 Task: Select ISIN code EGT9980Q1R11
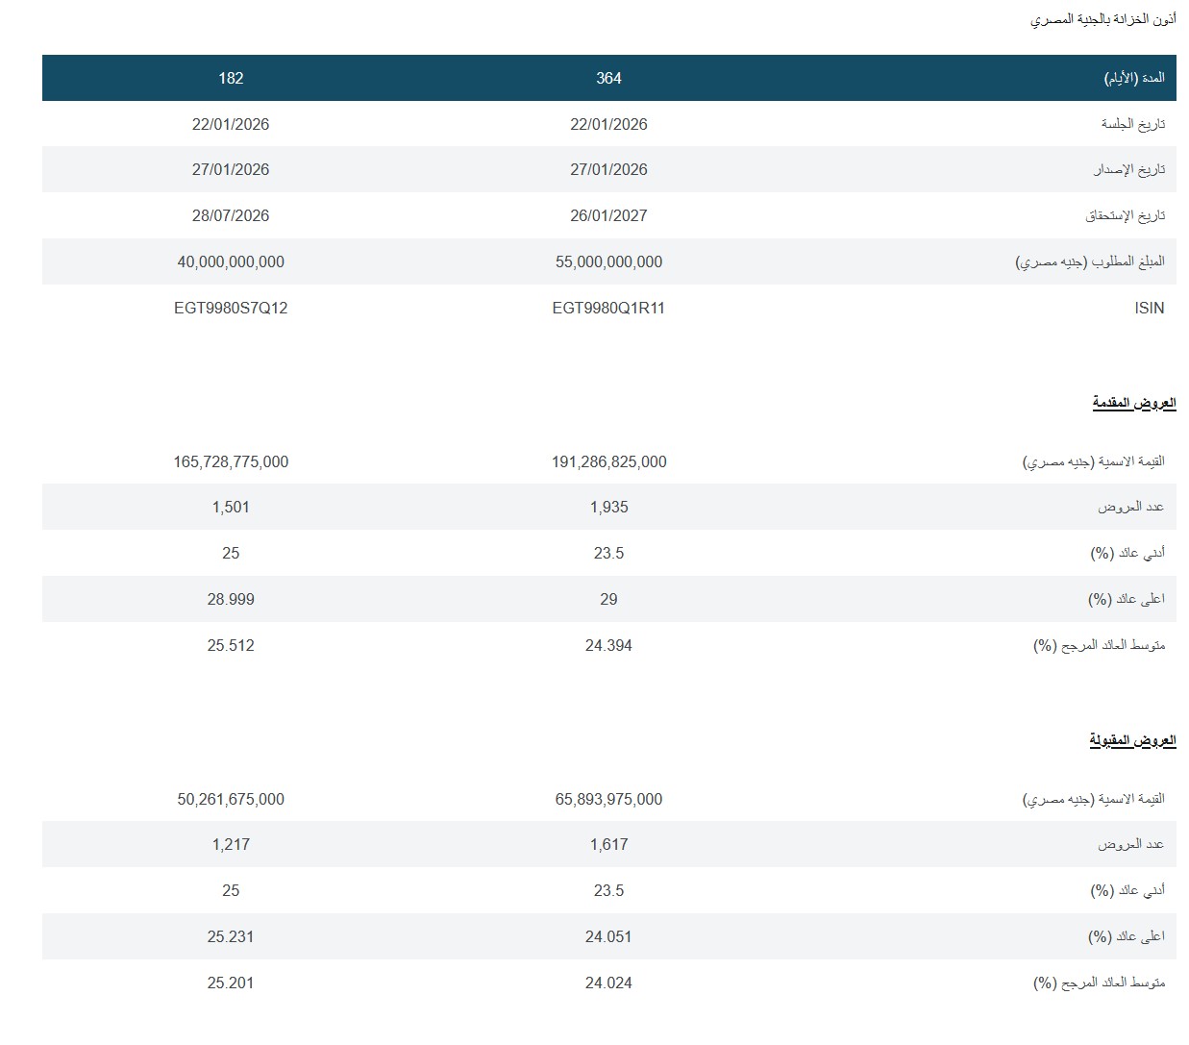[608, 308]
